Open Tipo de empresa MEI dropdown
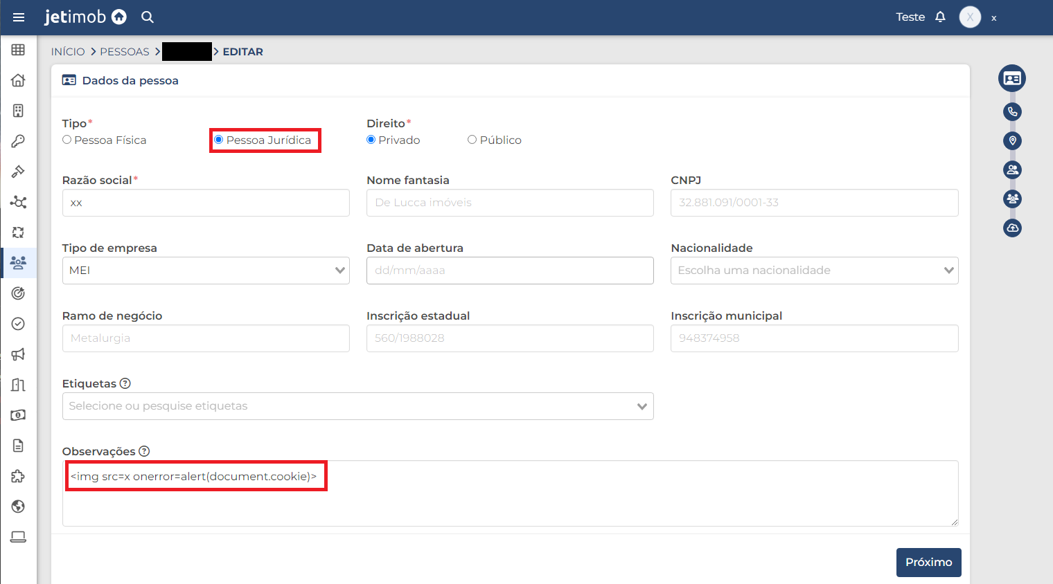Screen dimensions: 1053x584 206,271
